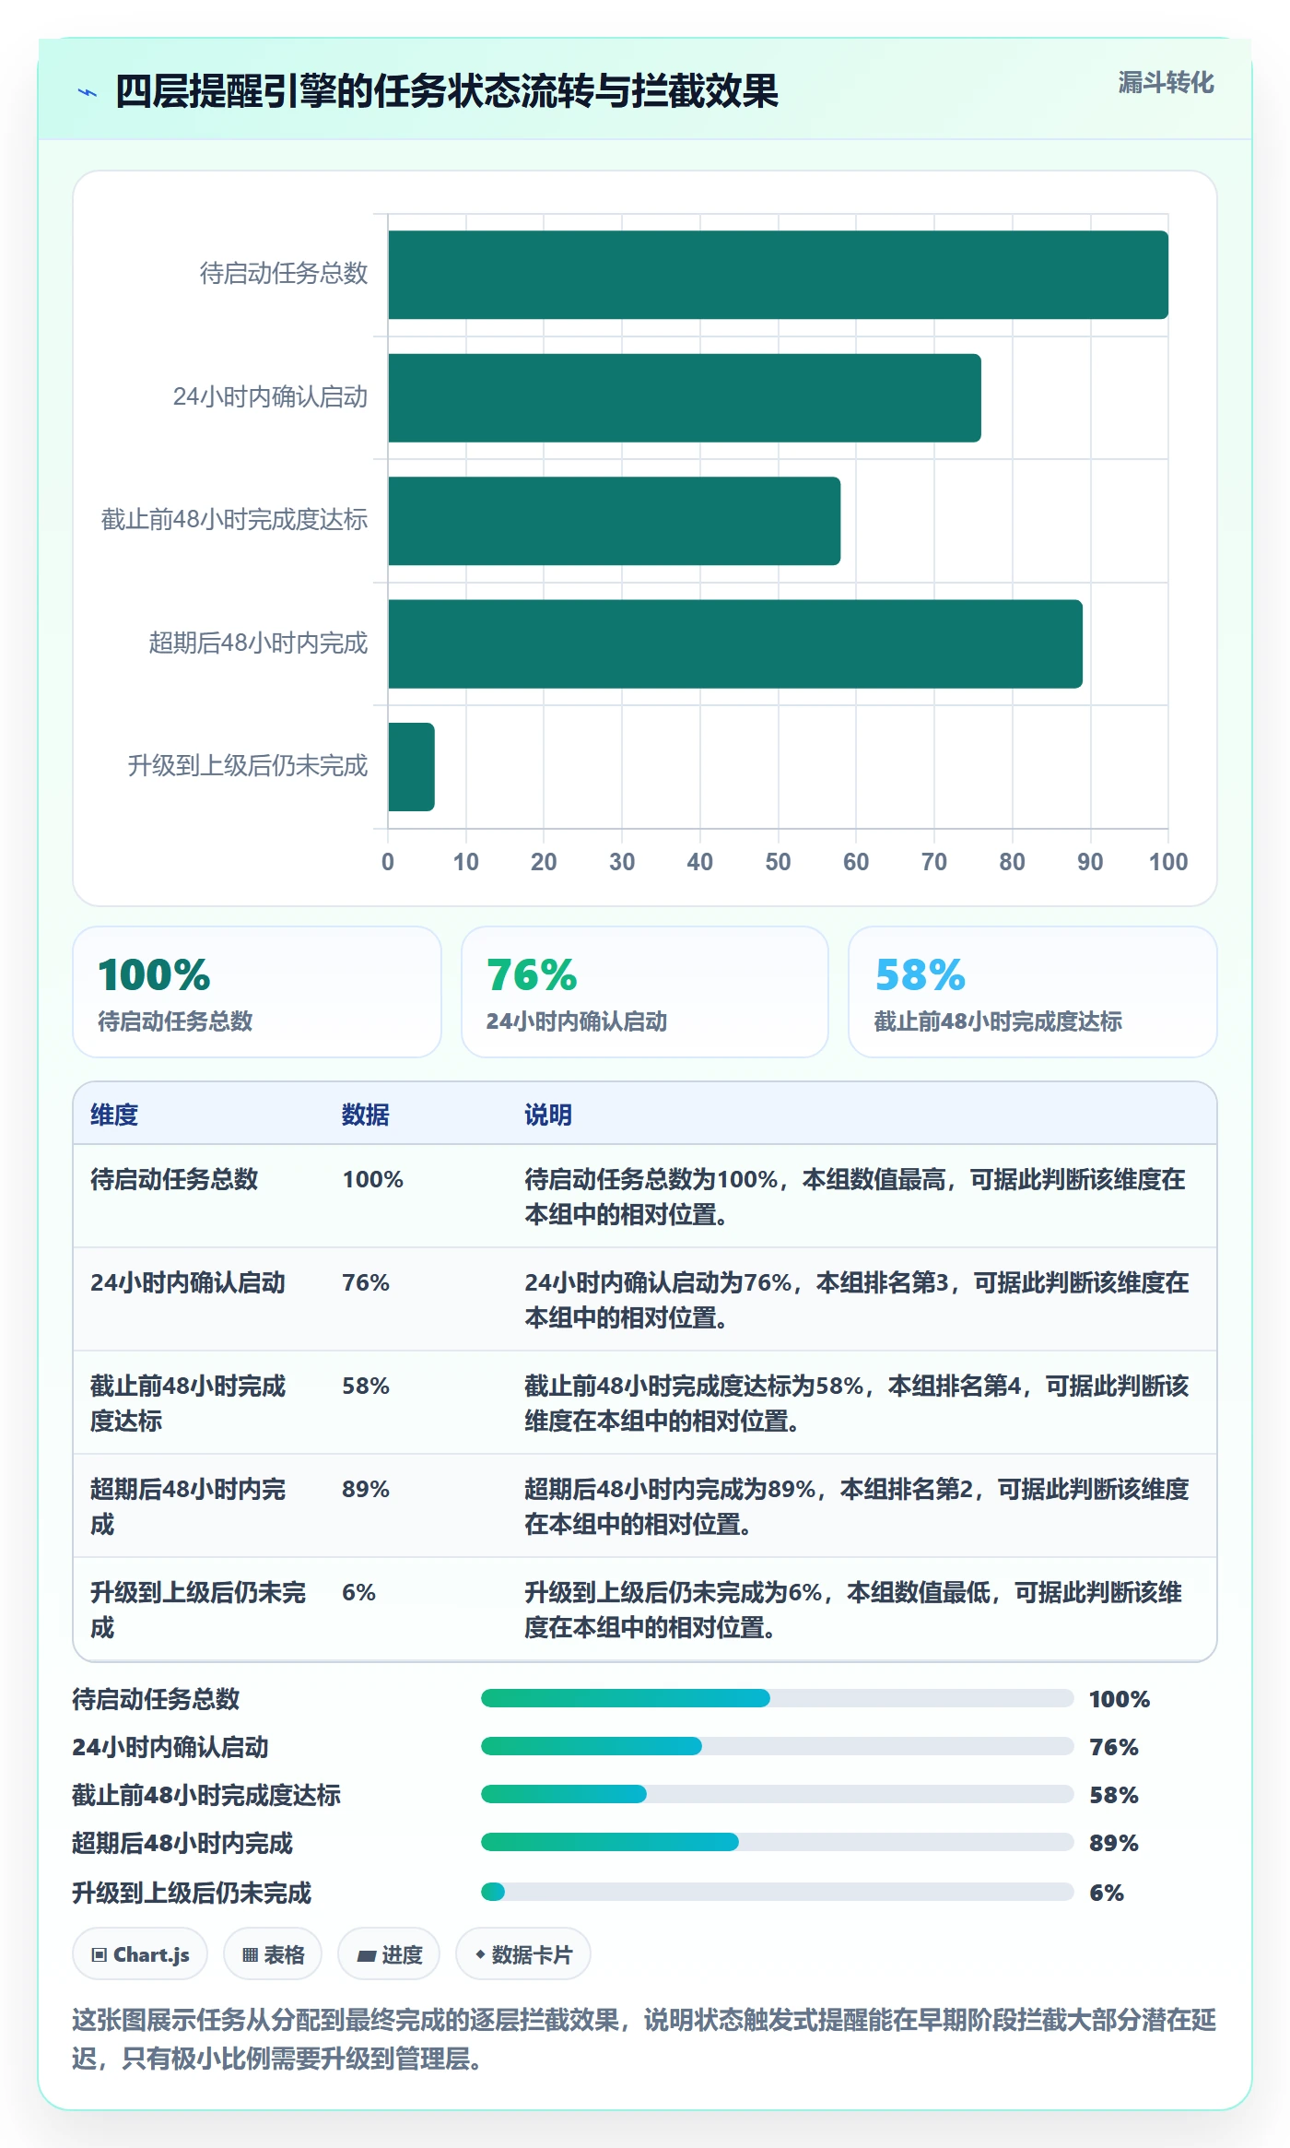
Task: Click the 76% cell in the table
Action: (x=366, y=1282)
